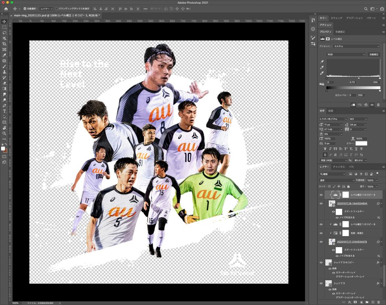Viewport: 386px width, 305px height.
Task: Open the プリセット カスタム dropdown
Action: point(356,46)
